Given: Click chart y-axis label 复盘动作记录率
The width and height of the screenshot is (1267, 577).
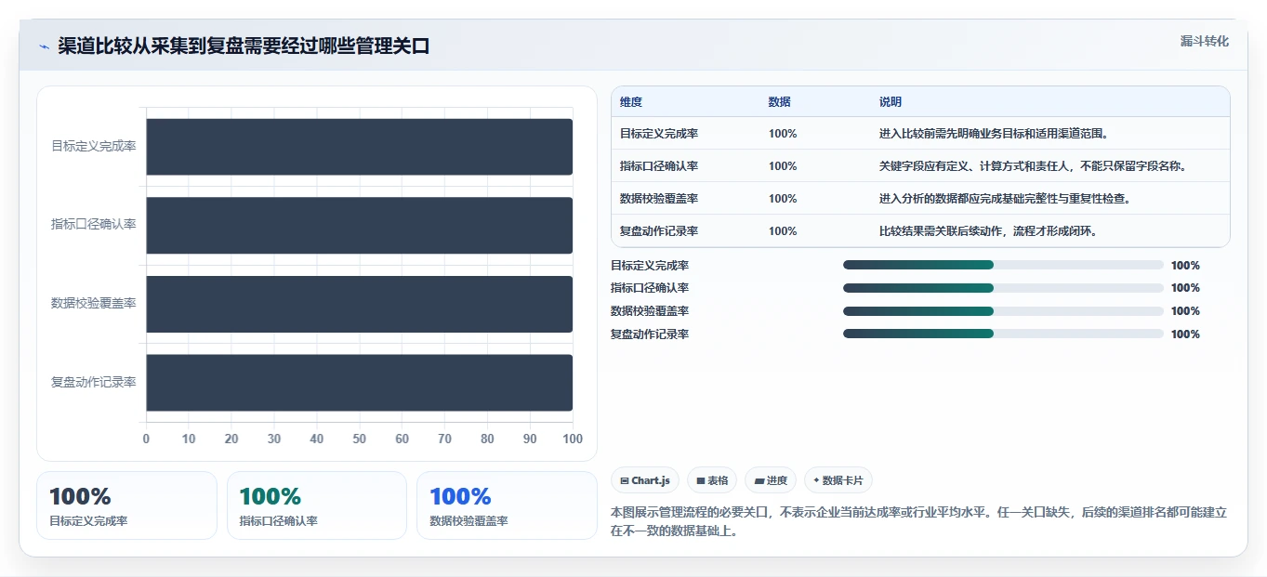Looking at the screenshot, I should (x=94, y=383).
